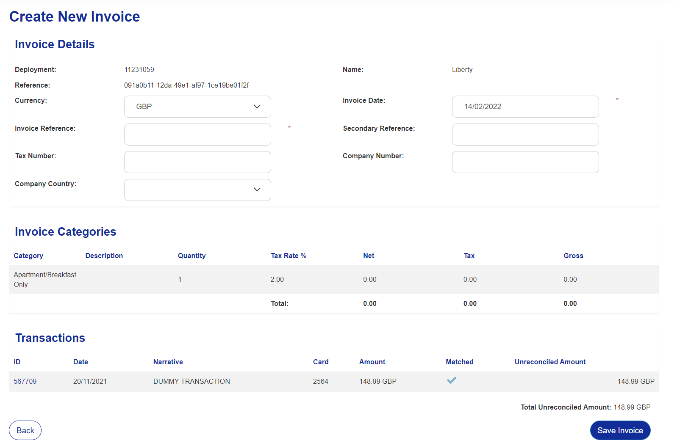Open the Currency GBP dropdown
Screen dimensions: 677x443
click(x=197, y=107)
